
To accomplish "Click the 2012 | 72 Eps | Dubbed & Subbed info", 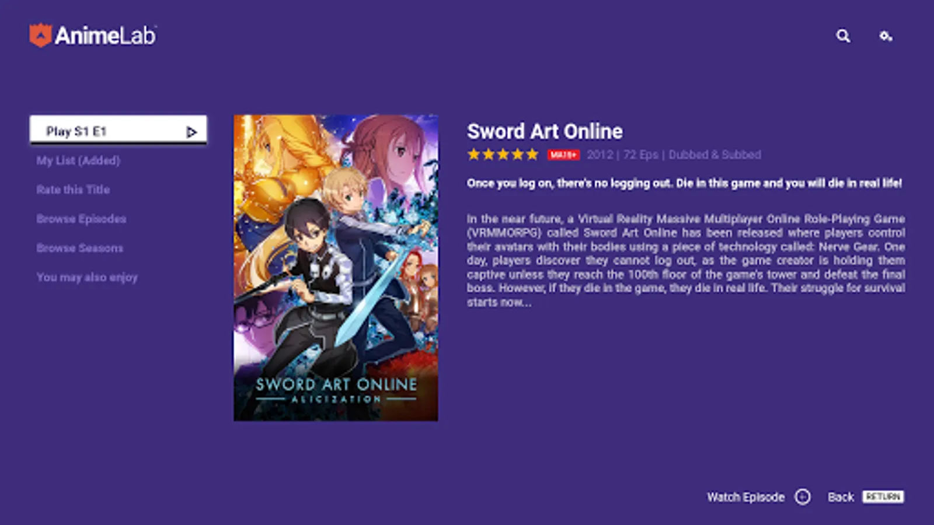I will [x=674, y=155].
